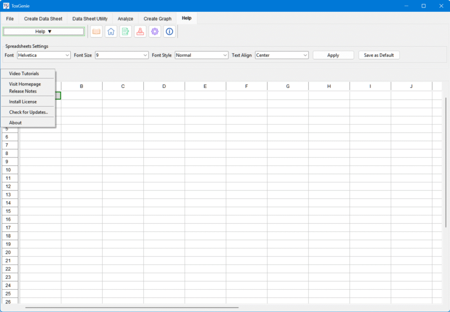The width and height of the screenshot is (450, 312).
Task: Switch to the Create Data Sheet tab
Action: (x=43, y=18)
